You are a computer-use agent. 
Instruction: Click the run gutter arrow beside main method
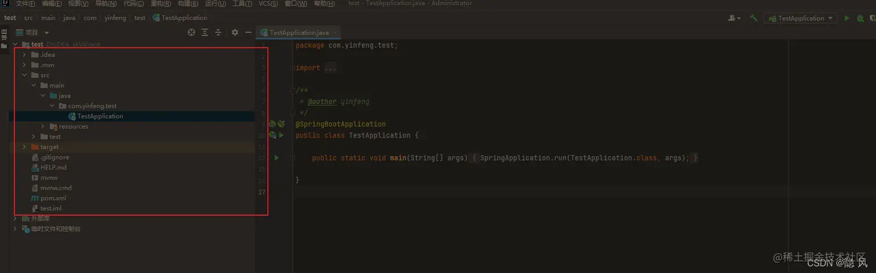coord(276,158)
